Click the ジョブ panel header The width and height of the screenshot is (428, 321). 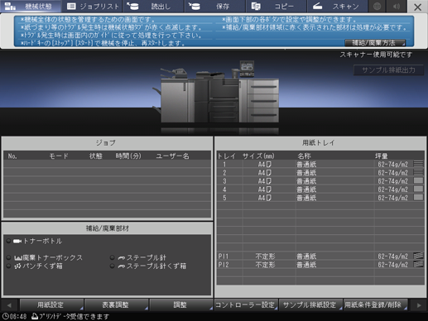tap(107, 143)
